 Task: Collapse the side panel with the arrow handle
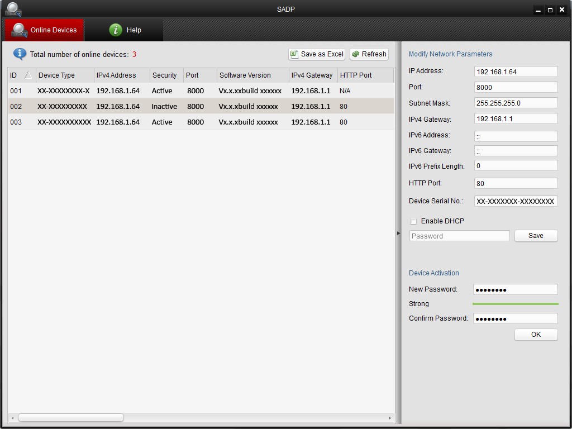pos(398,233)
